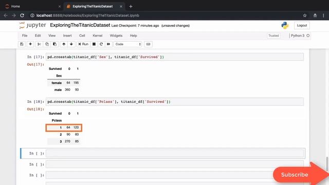
Task: Insert cell below with plus icon
Action: click(x=30, y=44)
